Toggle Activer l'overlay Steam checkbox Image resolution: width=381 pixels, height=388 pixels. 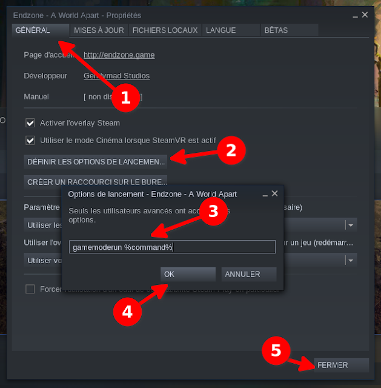(x=30, y=122)
